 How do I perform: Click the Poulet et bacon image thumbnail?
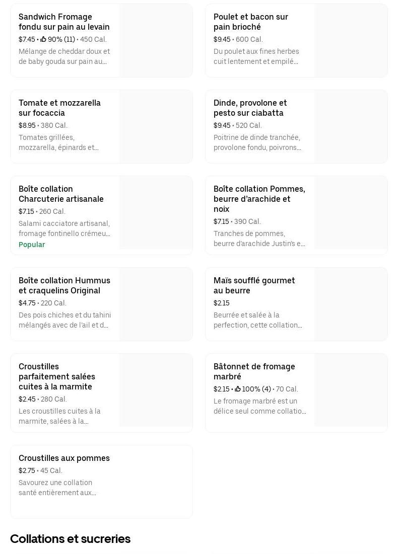pyautogui.click(x=351, y=41)
